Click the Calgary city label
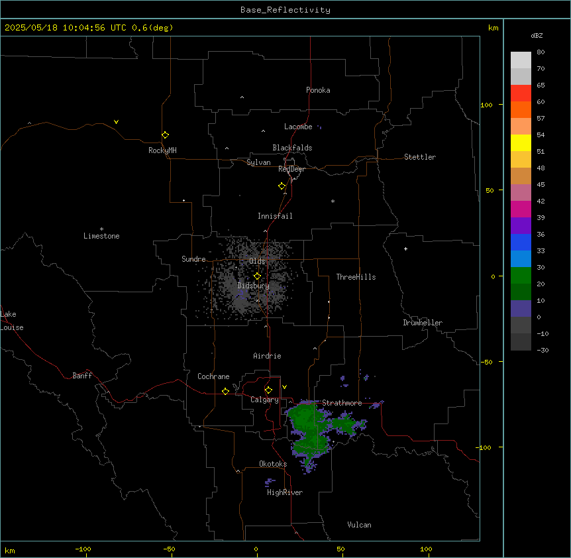The width and height of the screenshot is (571, 558). 264,400
